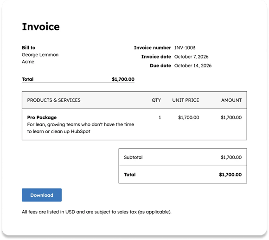Screen dimensions: 269x240
Task: Click the Due date label
Action: click(x=160, y=65)
